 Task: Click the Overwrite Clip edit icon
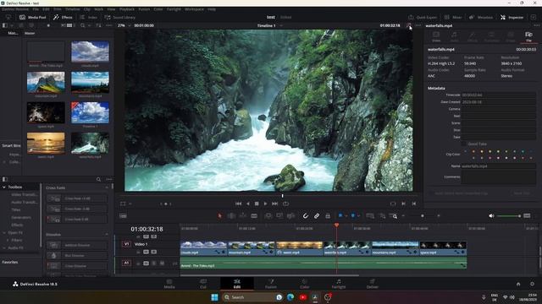[279, 216]
